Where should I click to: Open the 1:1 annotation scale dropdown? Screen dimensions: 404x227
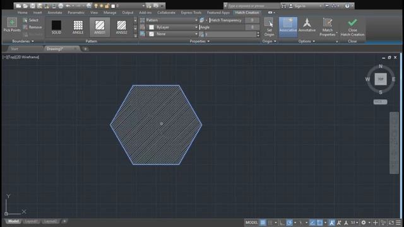pyautogui.click(x=355, y=223)
